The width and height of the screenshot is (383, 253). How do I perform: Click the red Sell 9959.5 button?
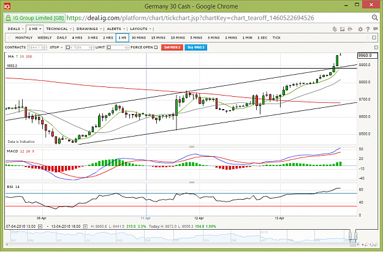pos(172,47)
